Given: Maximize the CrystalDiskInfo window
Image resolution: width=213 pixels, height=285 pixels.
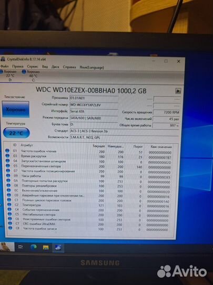Looking at the screenshot, I should 166,61.
